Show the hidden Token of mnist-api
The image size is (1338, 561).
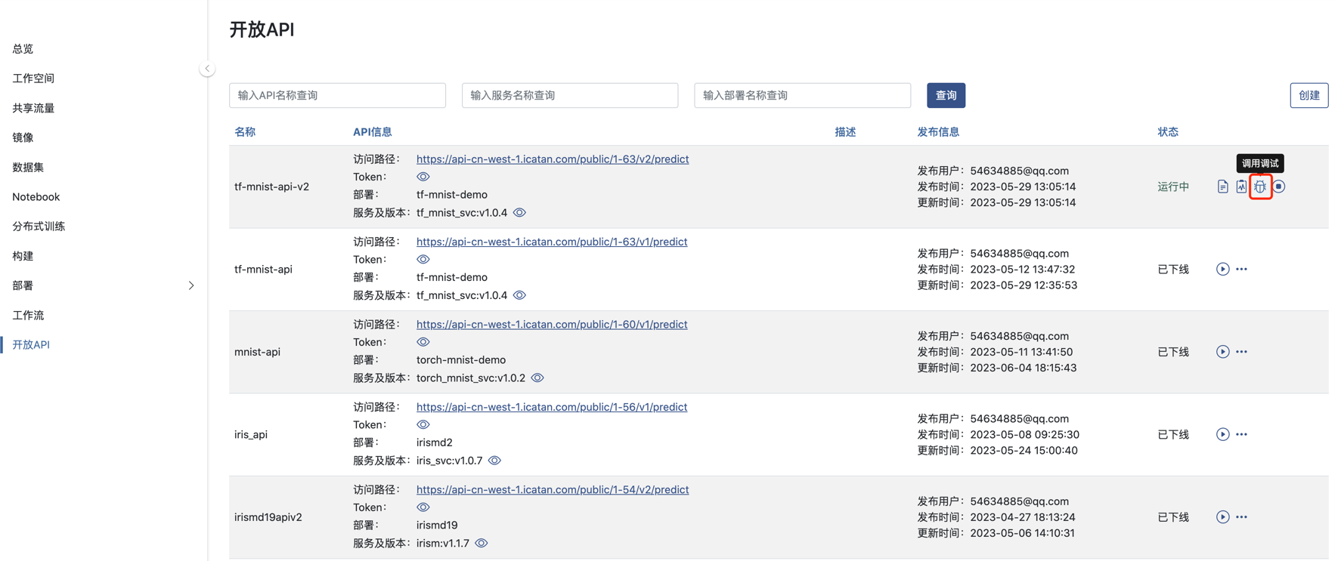[423, 342]
